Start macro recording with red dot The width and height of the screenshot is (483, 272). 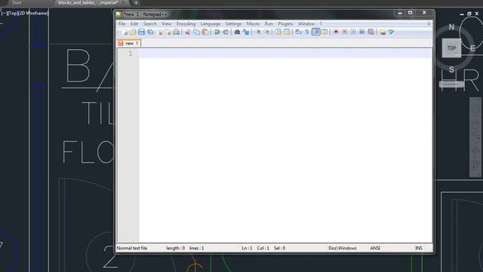coord(336,32)
